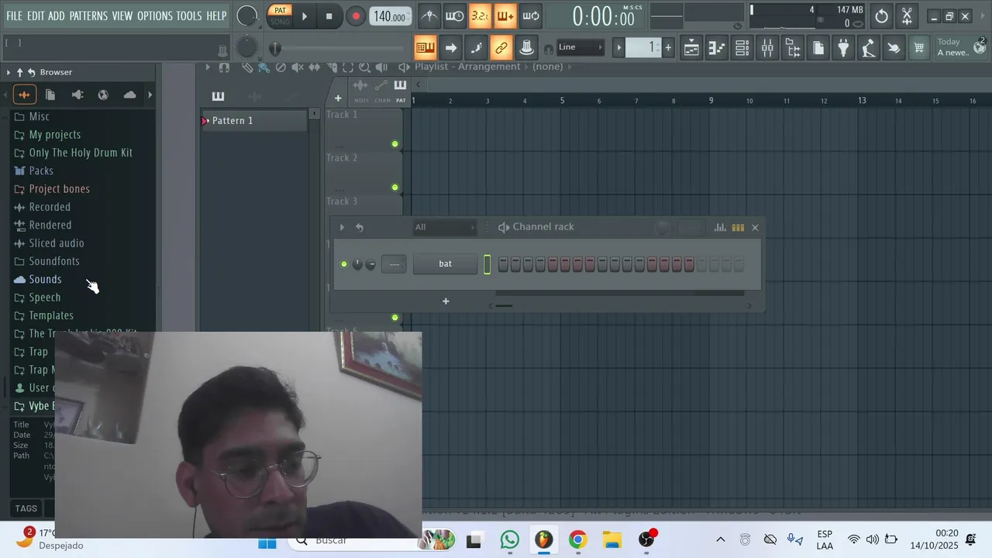Viewport: 992px width, 558px height.
Task: Click the scissors audio editor icon
Action: [907, 16]
